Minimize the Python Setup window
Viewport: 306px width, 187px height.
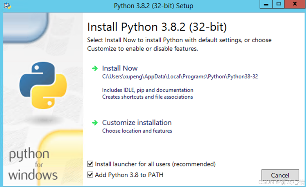click(x=266, y=4)
